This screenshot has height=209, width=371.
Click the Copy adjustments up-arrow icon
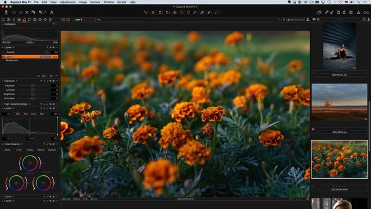[x=326, y=12]
